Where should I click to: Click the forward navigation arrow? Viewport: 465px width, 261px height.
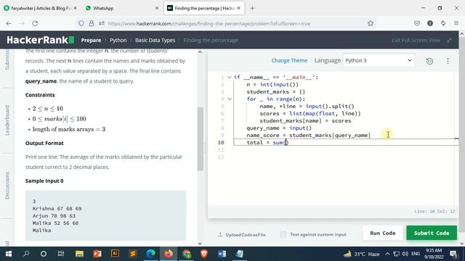22,23
